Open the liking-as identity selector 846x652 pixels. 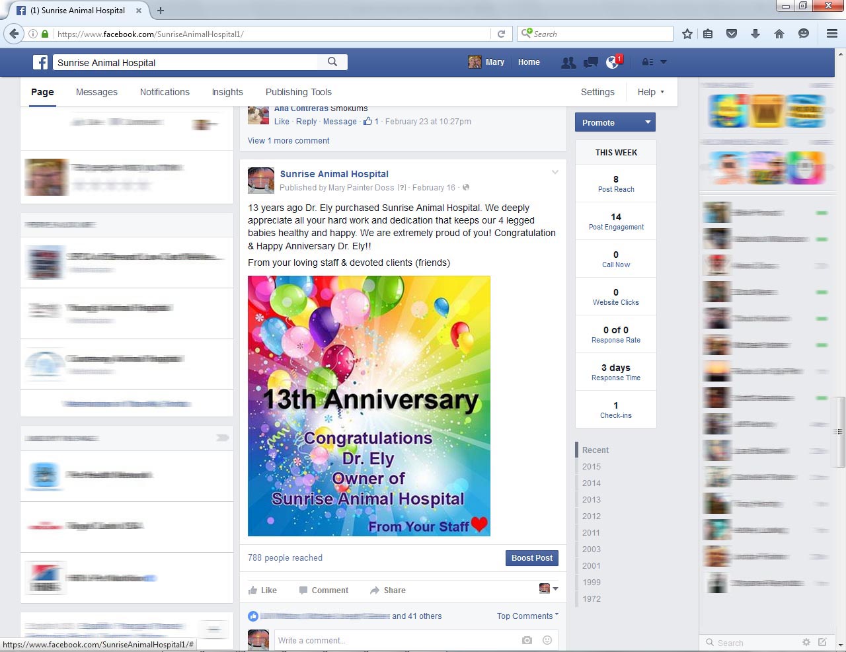coord(549,589)
